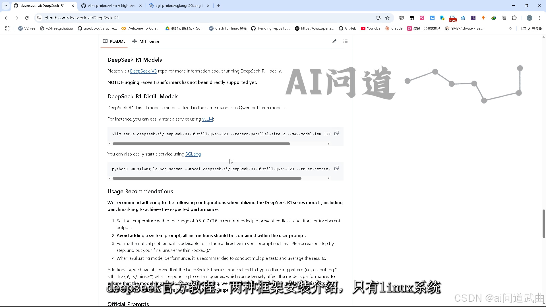Image resolution: width=546 pixels, height=307 pixels.
Task: Copy the vllm serve command
Action: point(337,133)
